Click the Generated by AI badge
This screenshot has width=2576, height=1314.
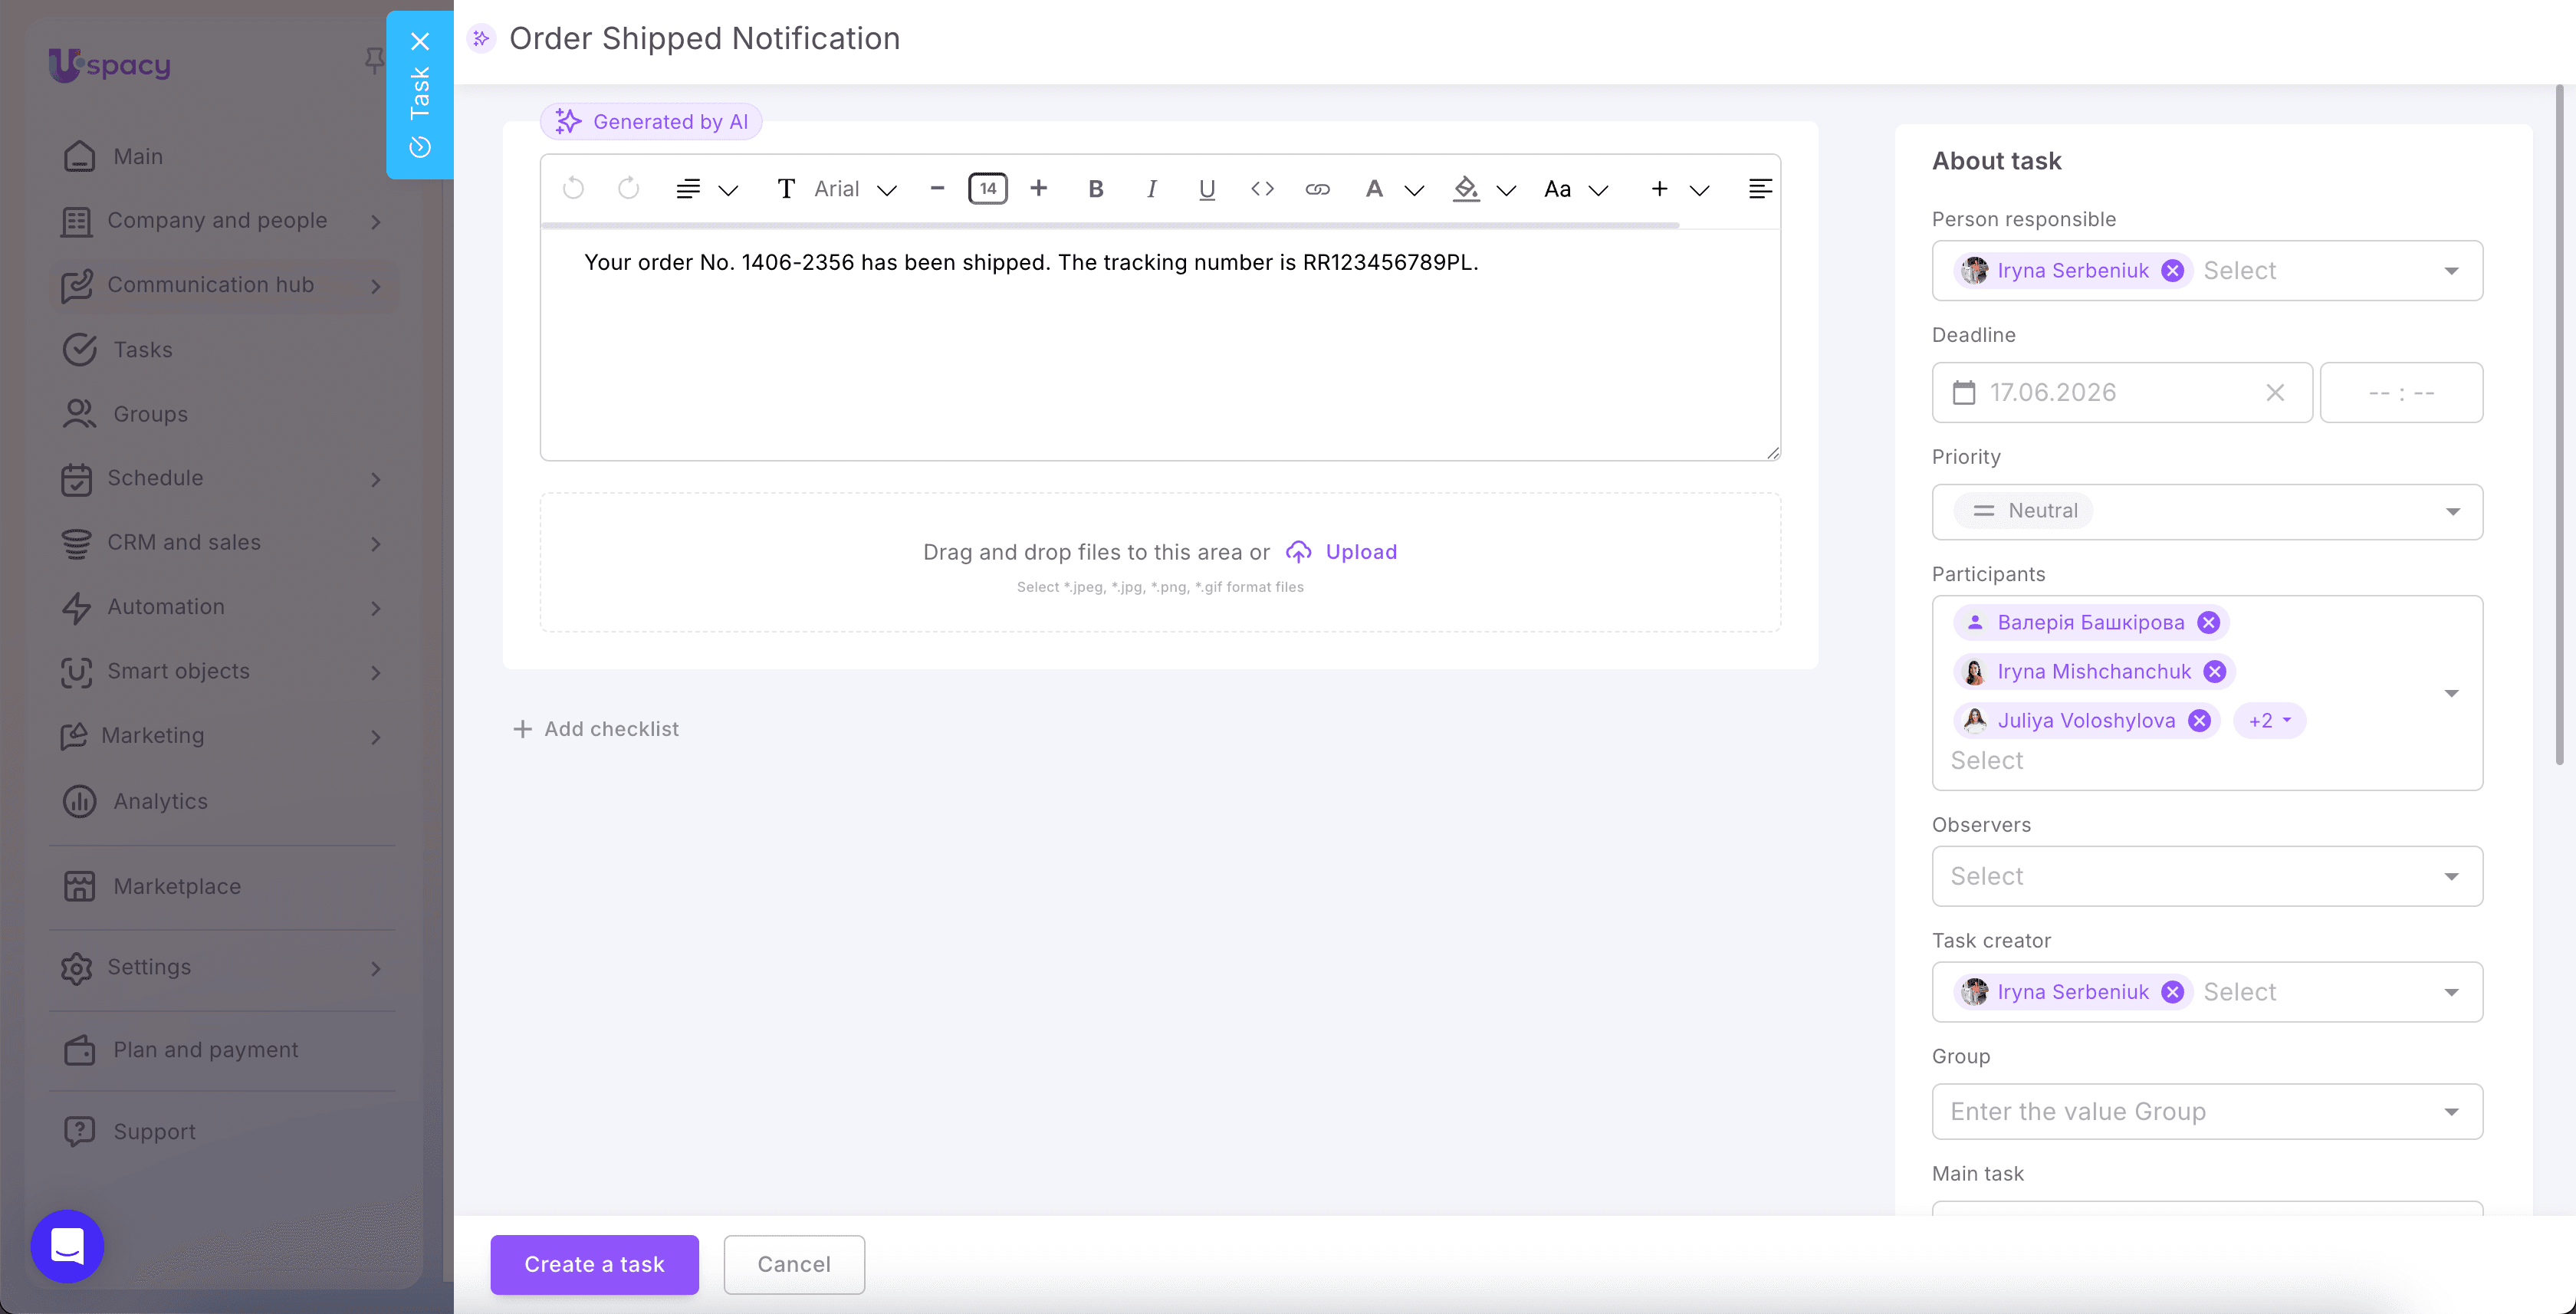651,122
